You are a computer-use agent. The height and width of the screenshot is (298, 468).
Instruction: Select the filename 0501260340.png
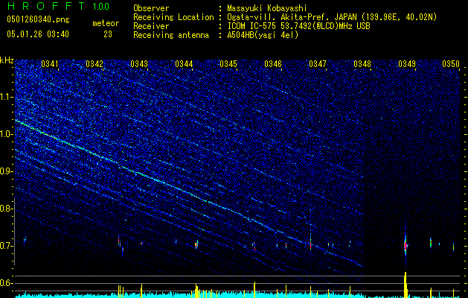click(x=38, y=20)
